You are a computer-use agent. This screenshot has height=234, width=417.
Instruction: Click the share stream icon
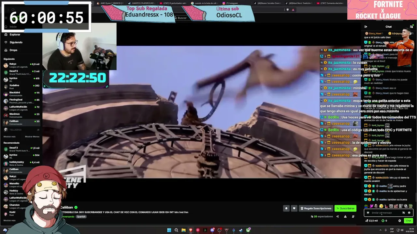pos(337,216)
